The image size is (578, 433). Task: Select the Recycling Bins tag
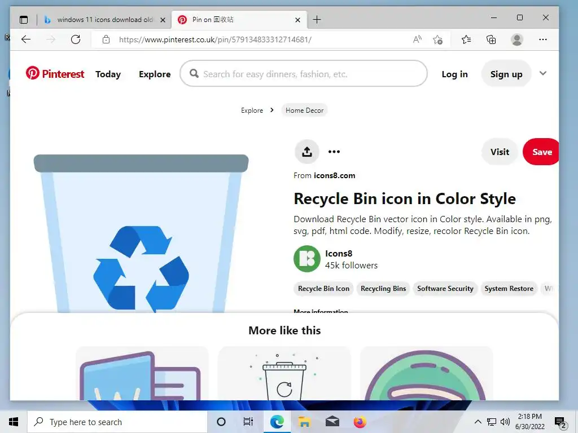[383, 289]
